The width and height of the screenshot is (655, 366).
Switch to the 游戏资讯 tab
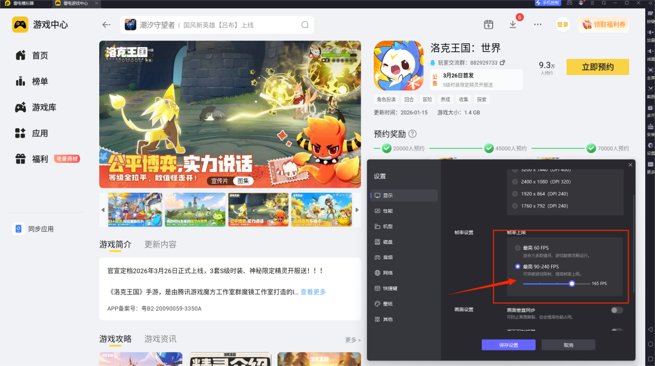point(160,339)
